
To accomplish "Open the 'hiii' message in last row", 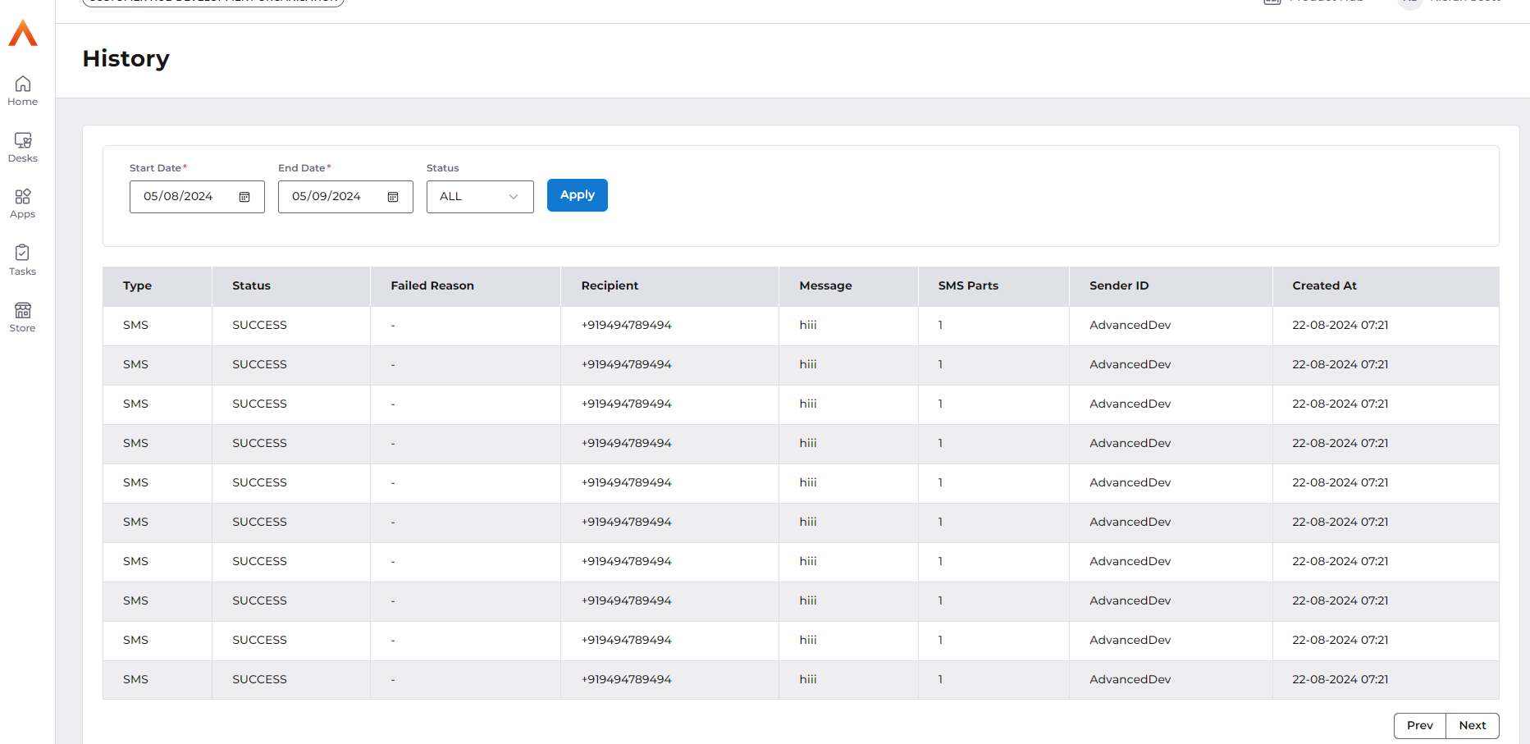I will click(808, 680).
